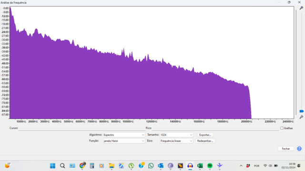Restore the Análise da Frequência window size
Viewport: 305px width, 171px height.
click(289, 2)
